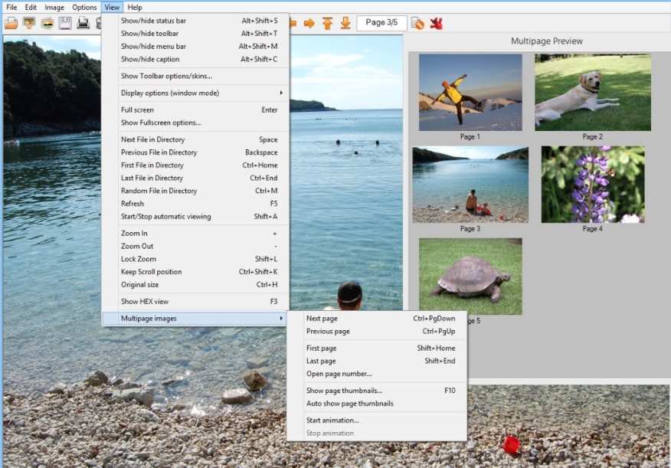Open the Image menu
Image resolution: width=671 pixels, height=468 pixels.
[x=54, y=7]
